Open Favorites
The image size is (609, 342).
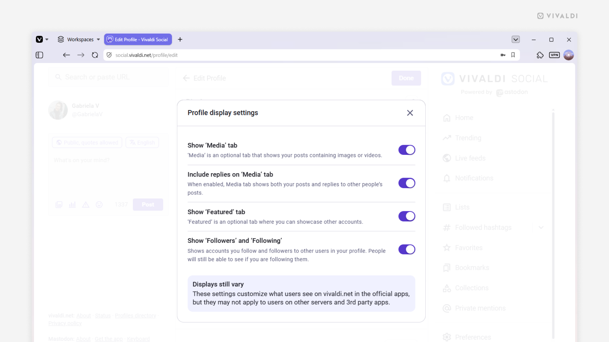pos(462,248)
